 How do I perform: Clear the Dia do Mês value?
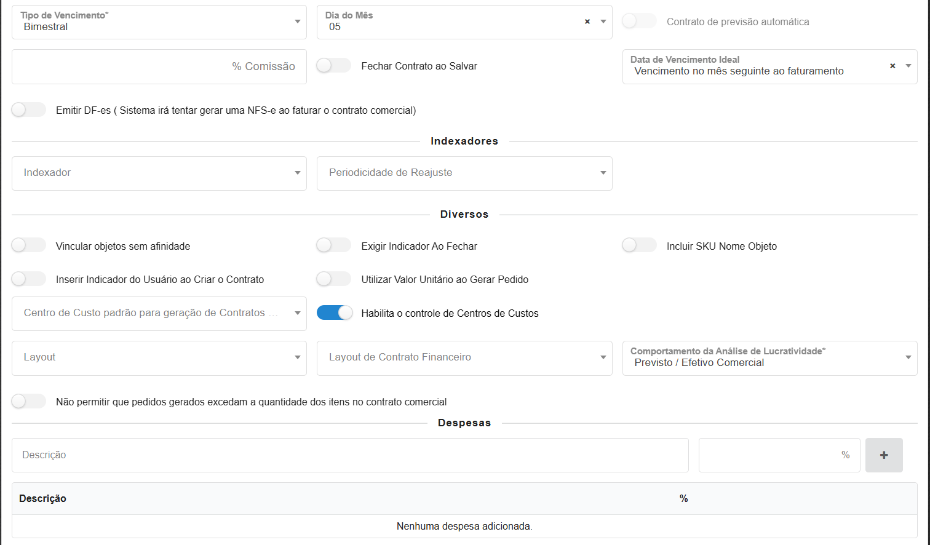pyautogui.click(x=587, y=22)
